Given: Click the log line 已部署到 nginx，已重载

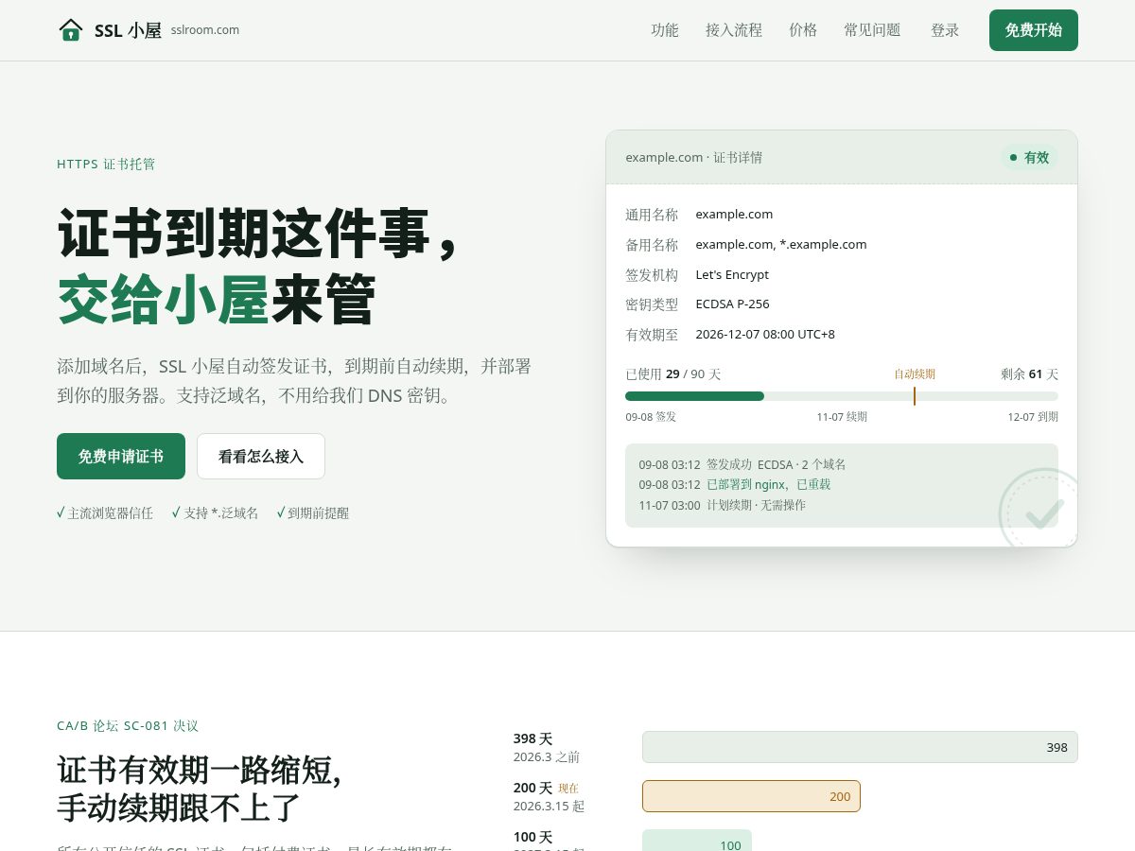Looking at the screenshot, I should [x=768, y=485].
